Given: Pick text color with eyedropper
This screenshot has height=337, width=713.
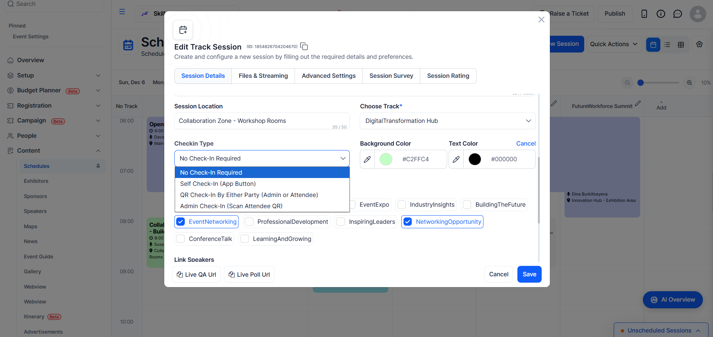Looking at the screenshot, I should click(x=456, y=159).
